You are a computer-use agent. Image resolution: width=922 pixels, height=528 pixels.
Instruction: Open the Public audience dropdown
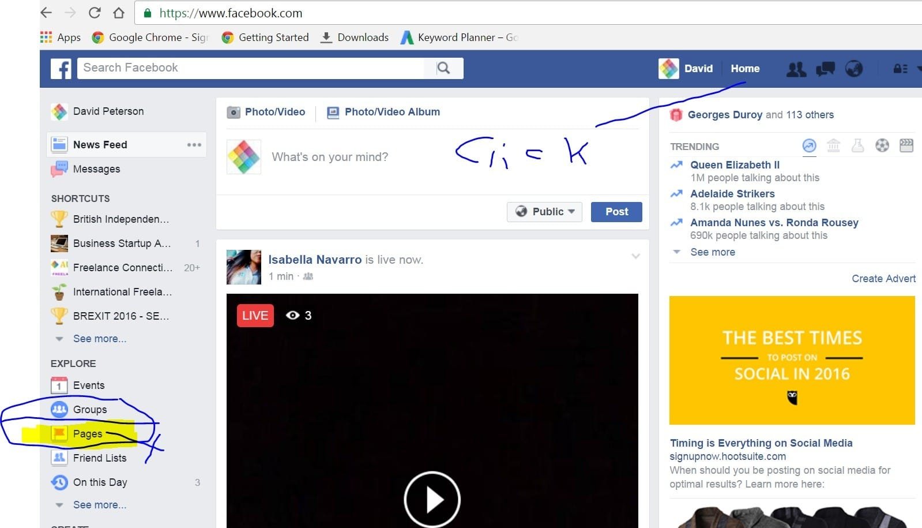(x=544, y=212)
